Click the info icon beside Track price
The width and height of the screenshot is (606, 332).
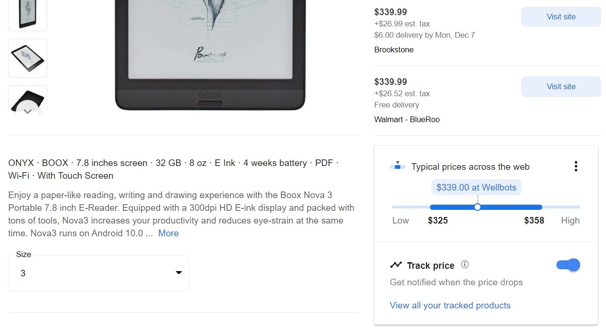tap(465, 265)
